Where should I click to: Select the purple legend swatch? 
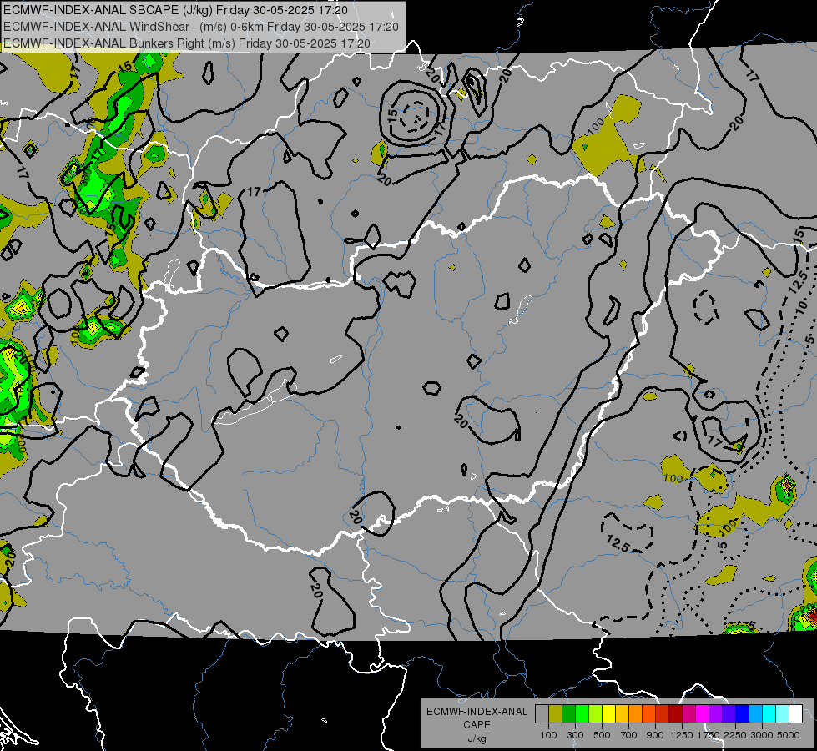(x=716, y=714)
